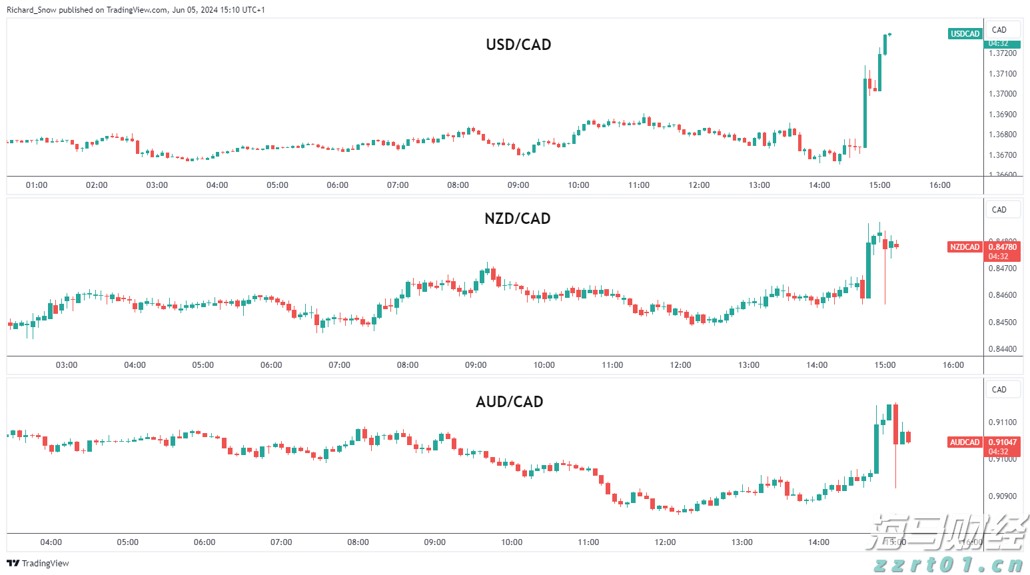Click the 0.84780 current price label
This screenshot has height=575, width=1030.
(x=1003, y=247)
